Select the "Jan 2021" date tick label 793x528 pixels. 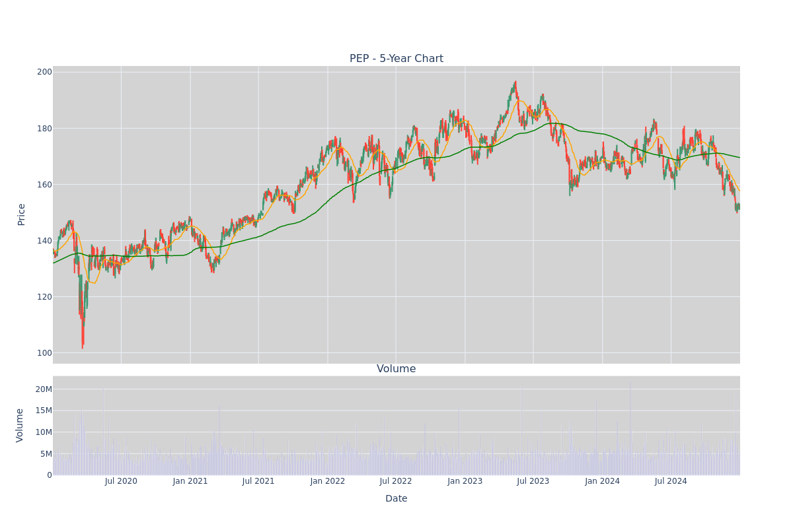[190, 481]
